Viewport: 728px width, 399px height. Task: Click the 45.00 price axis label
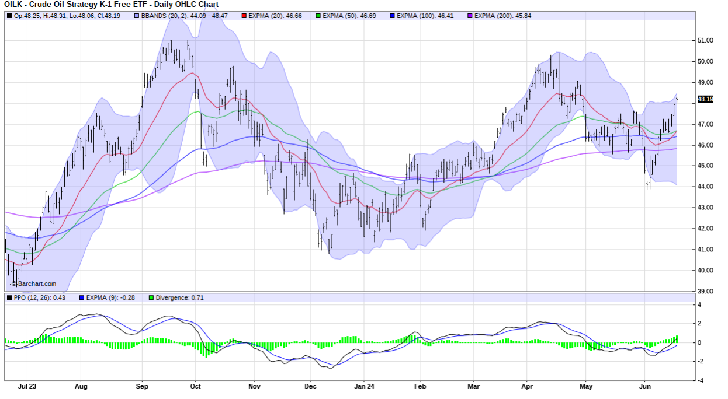coord(706,166)
